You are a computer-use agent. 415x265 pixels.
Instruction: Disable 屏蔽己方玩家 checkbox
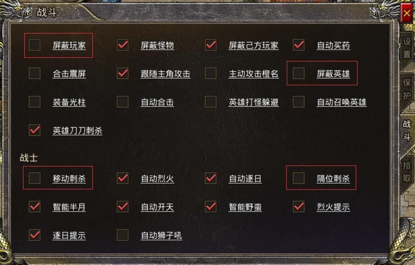[x=211, y=45]
